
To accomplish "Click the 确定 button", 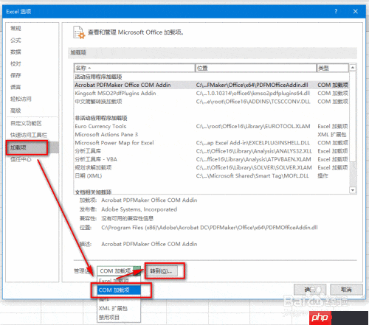I will coord(310,290).
